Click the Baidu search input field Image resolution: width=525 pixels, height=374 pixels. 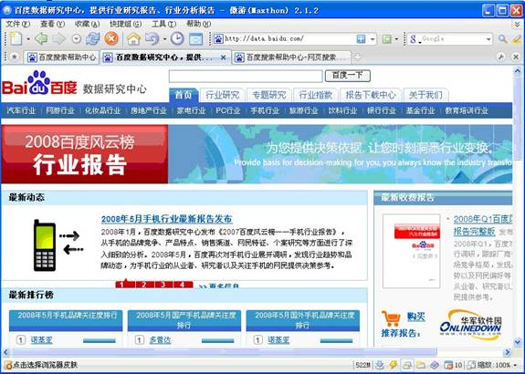click(246, 77)
